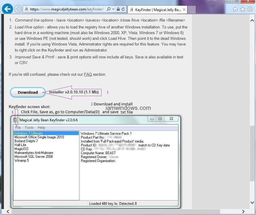Open the browser Home icon
Image resolution: width=256 pixels, height=215 pixels.
click(x=235, y=9)
